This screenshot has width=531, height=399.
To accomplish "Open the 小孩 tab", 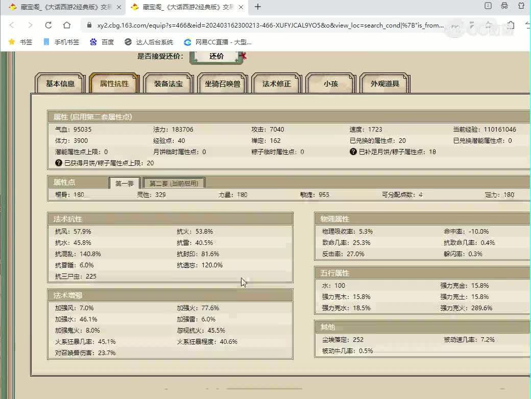I will point(331,84).
